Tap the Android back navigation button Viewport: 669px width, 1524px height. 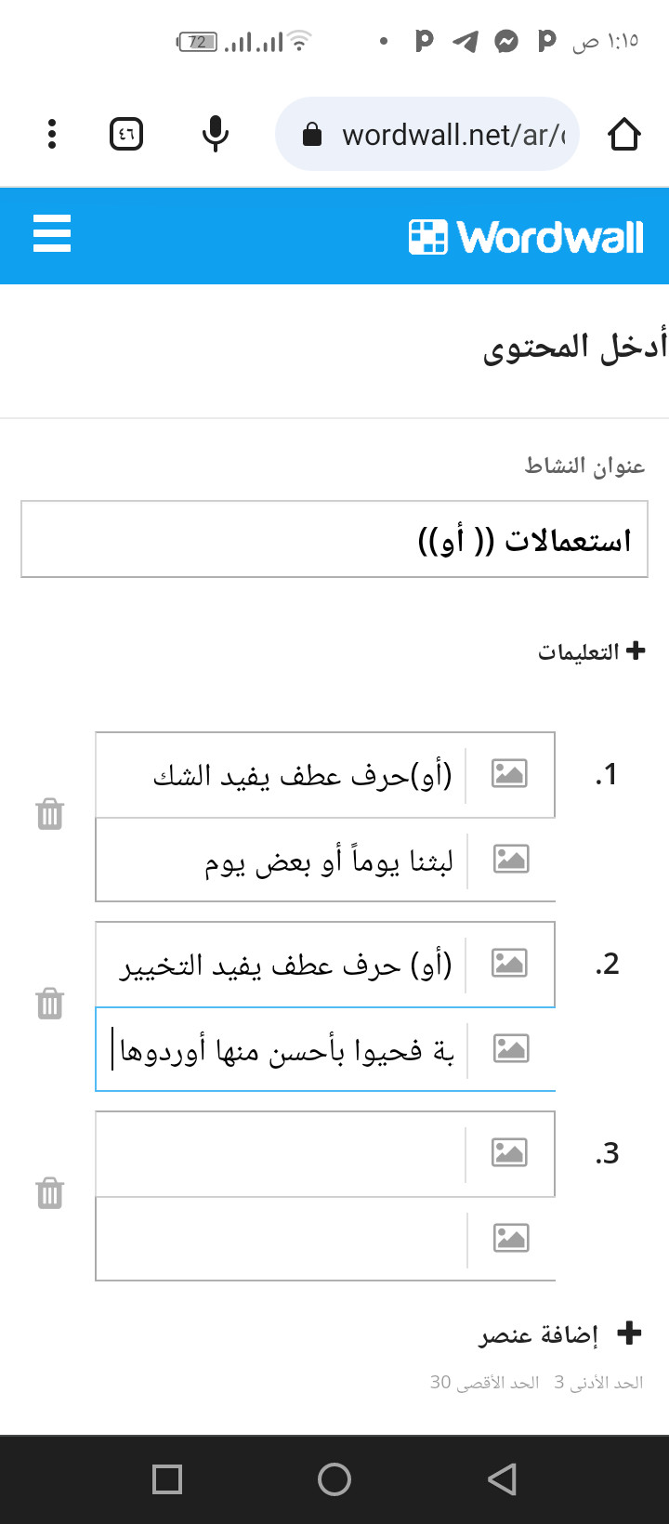[x=502, y=1479]
